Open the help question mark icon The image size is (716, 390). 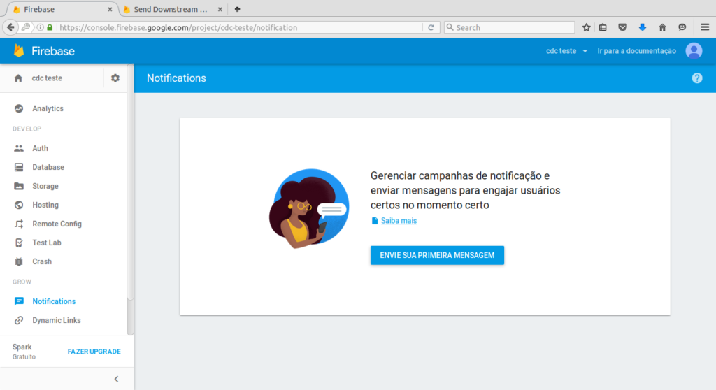(697, 78)
